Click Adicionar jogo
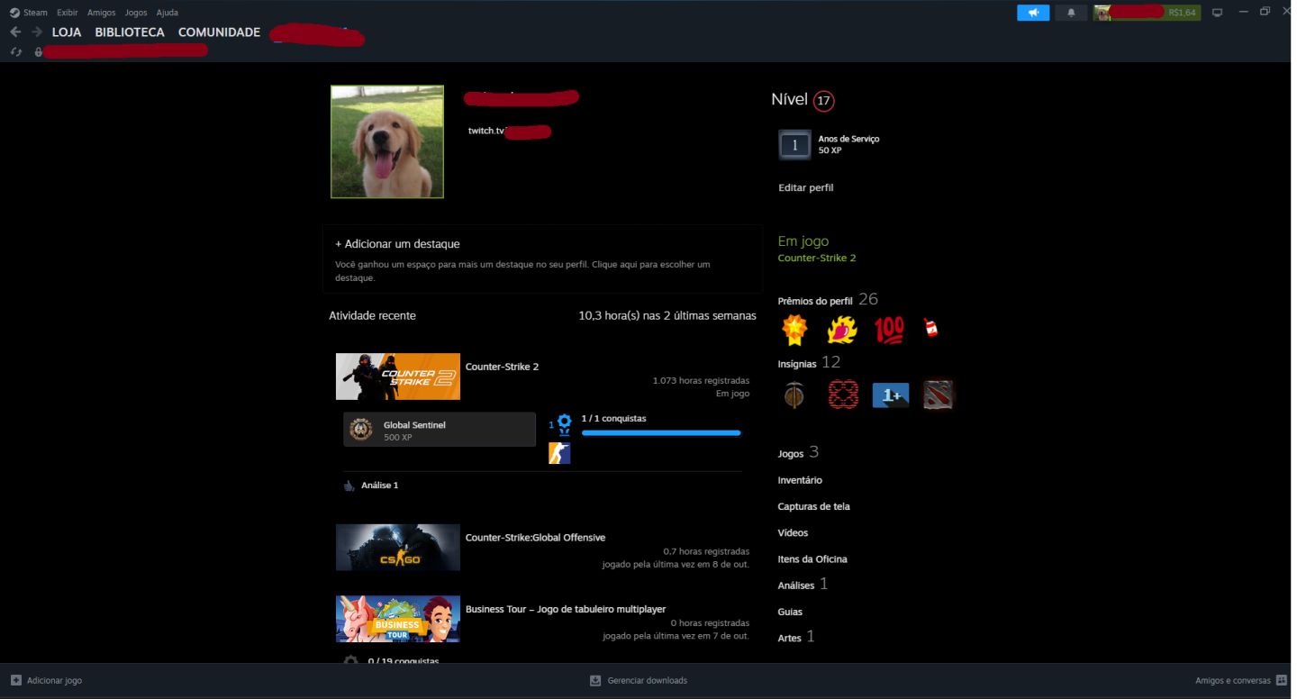1297x699 pixels. click(x=46, y=680)
